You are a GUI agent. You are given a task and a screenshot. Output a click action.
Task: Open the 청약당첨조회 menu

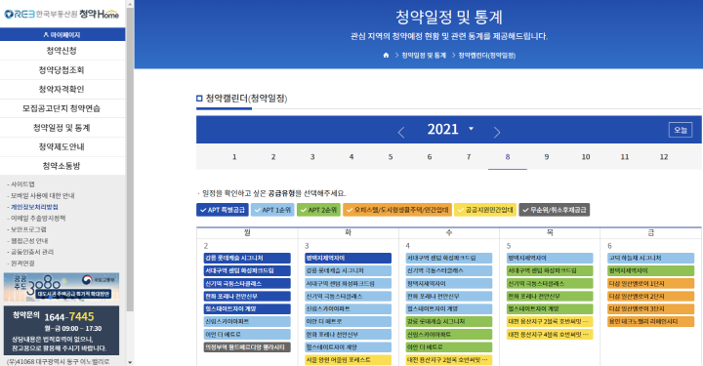pyautogui.click(x=62, y=70)
